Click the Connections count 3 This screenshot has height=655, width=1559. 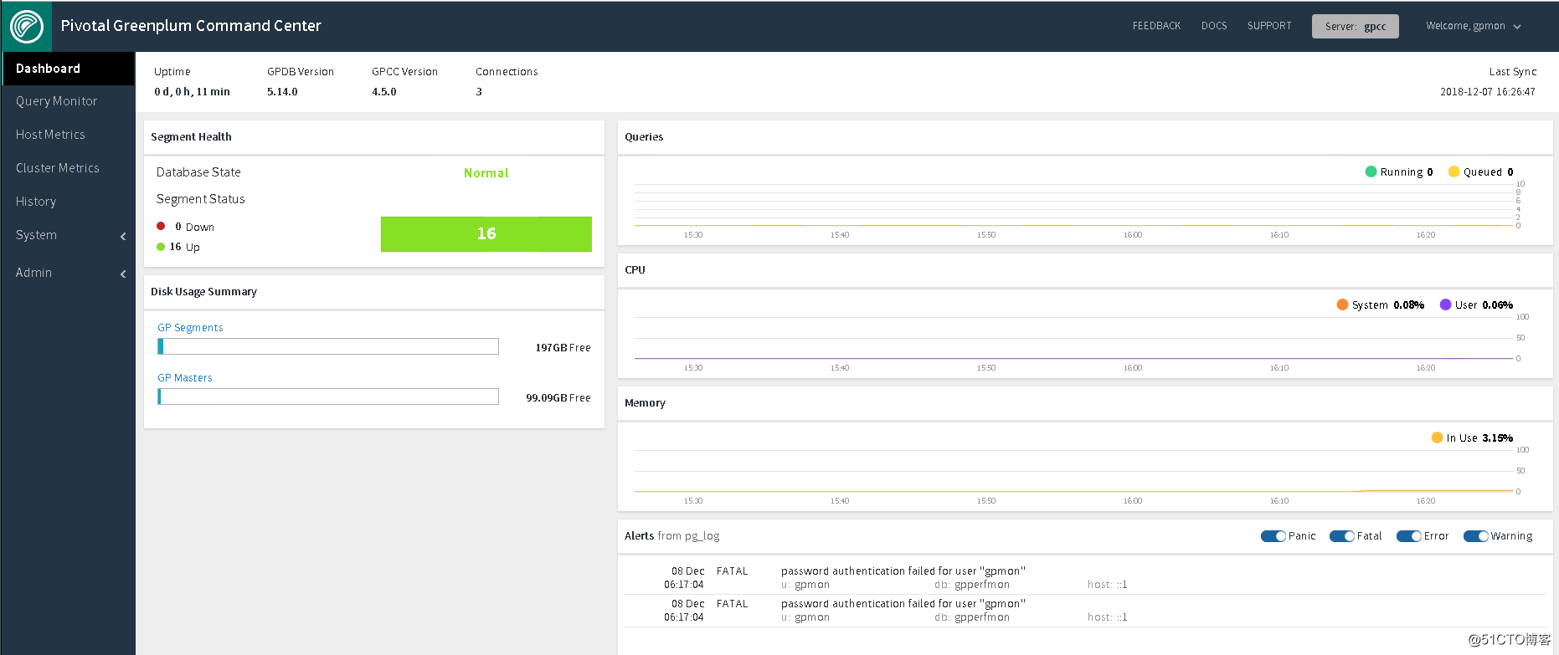point(479,92)
